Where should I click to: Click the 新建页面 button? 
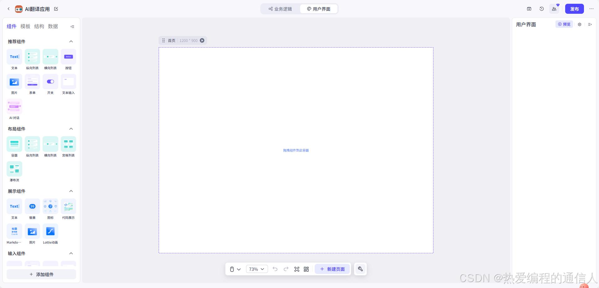[x=332, y=269]
